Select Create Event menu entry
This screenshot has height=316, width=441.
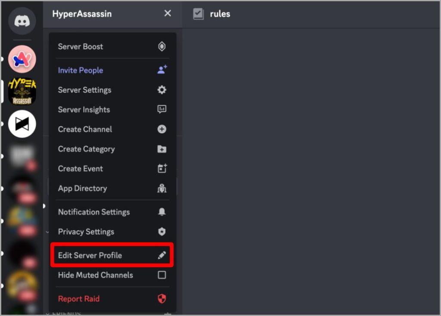tap(112, 169)
